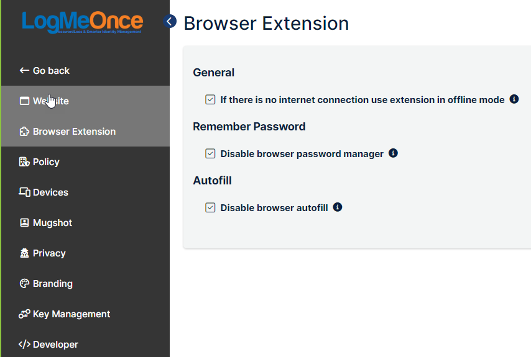The image size is (531, 357).
Task: Click the Mugshot portrait icon
Action: (24, 222)
